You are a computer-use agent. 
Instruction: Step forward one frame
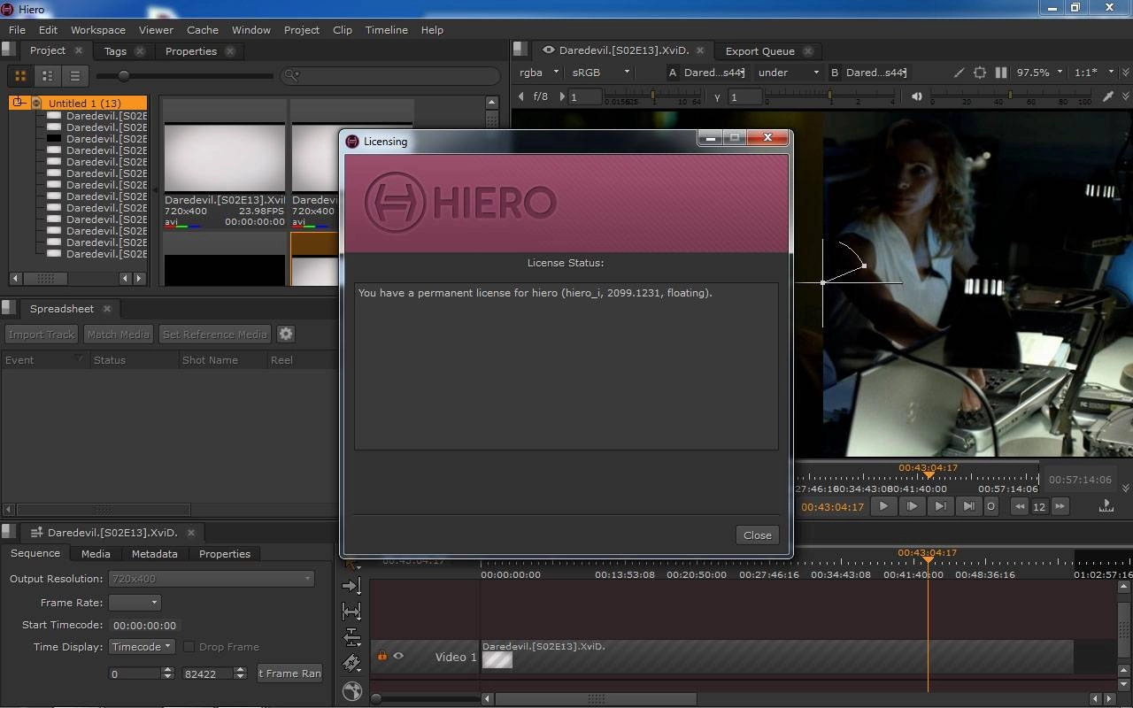click(x=912, y=506)
